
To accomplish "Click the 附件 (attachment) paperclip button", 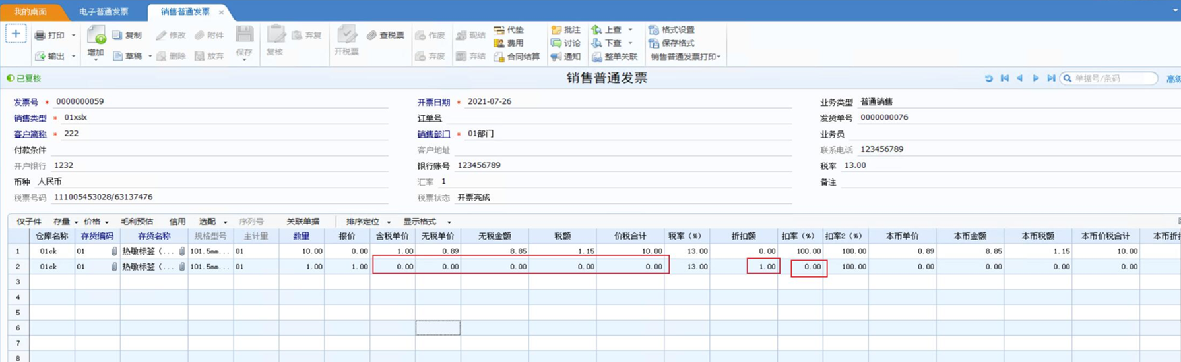I will point(209,36).
